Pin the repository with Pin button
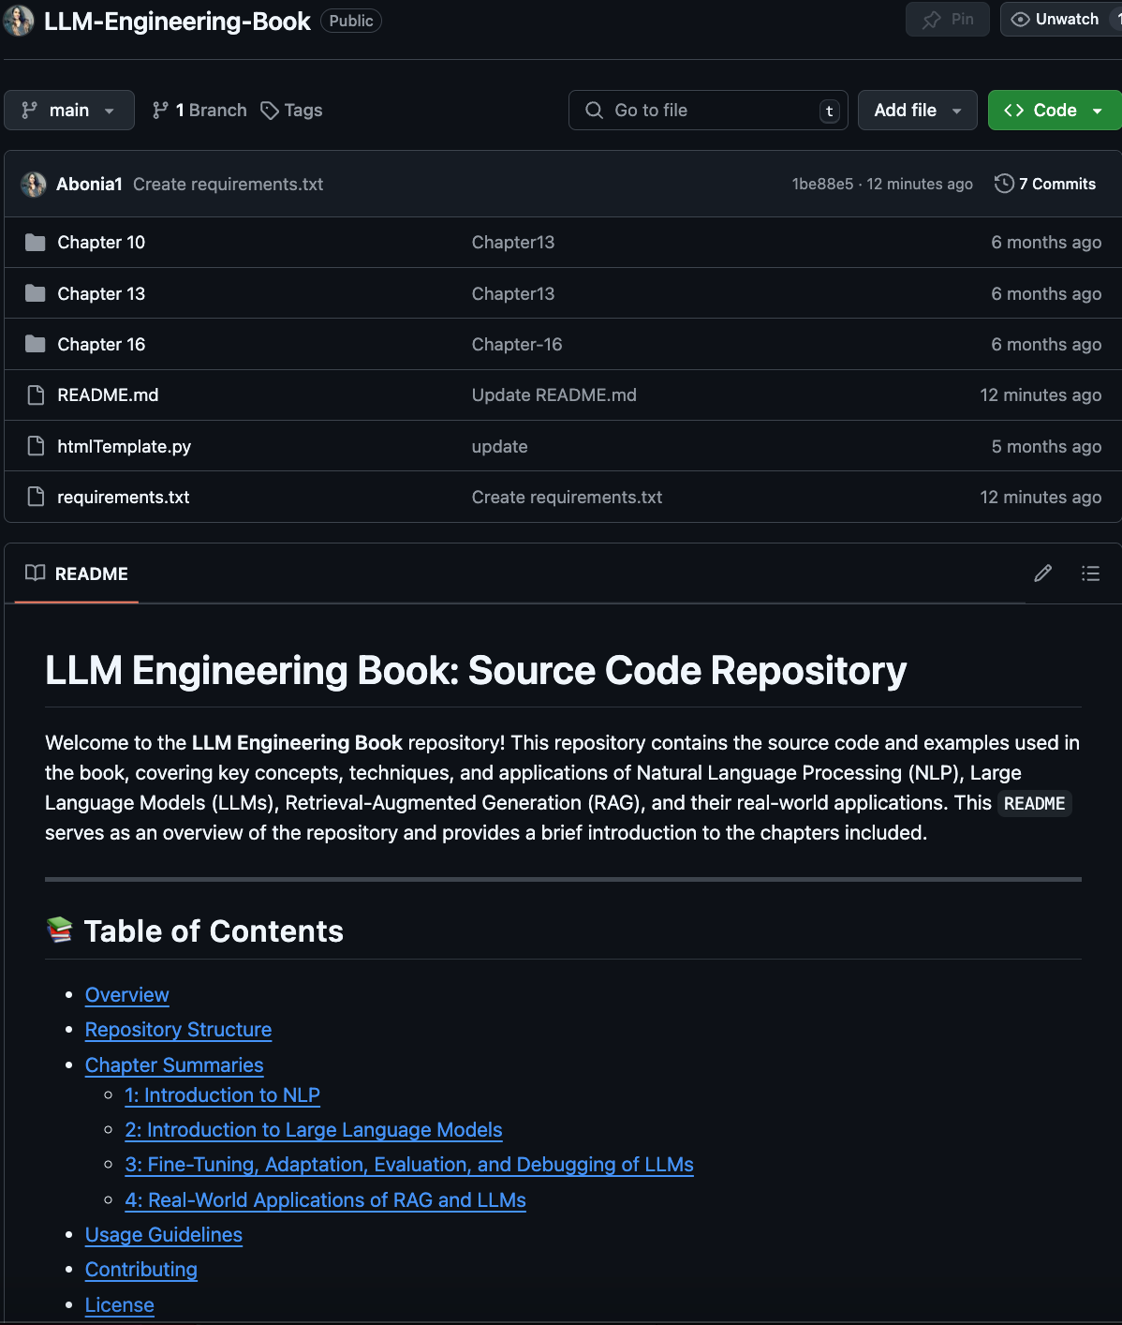 pos(948,20)
